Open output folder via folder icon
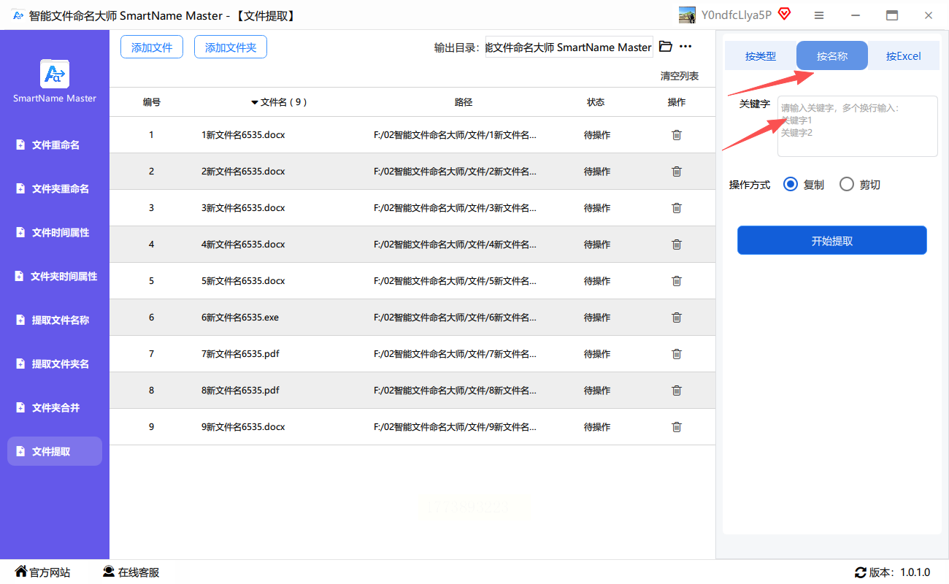The width and height of the screenshot is (949, 584). click(665, 47)
